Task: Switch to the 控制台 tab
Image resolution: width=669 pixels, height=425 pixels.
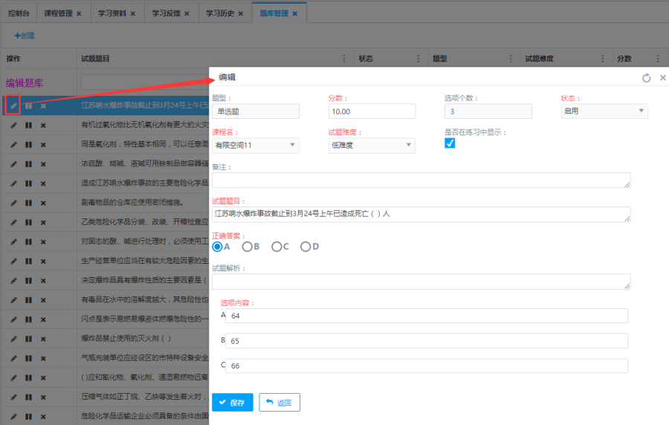Action: 19,13
